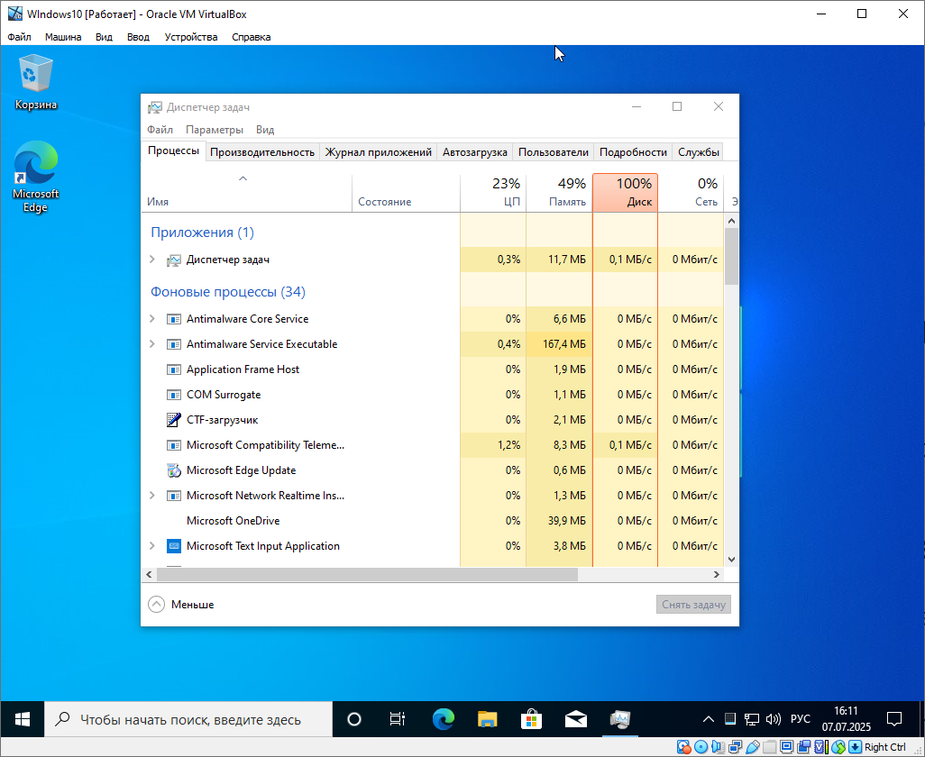This screenshot has height=757, width=925.
Task: Open VirtualBox Машина menu
Action: [x=63, y=37]
